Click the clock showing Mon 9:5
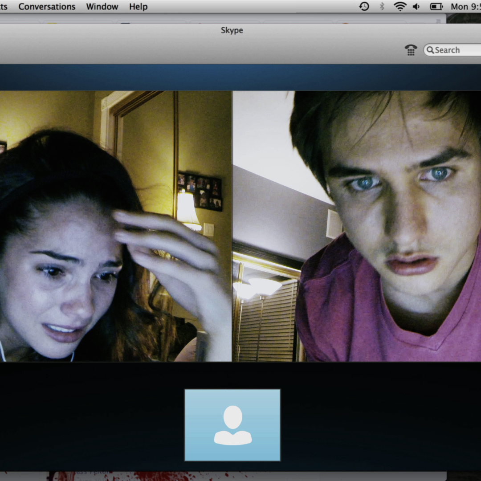This screenshot has width=481, height=481. (x=465, y=6)
